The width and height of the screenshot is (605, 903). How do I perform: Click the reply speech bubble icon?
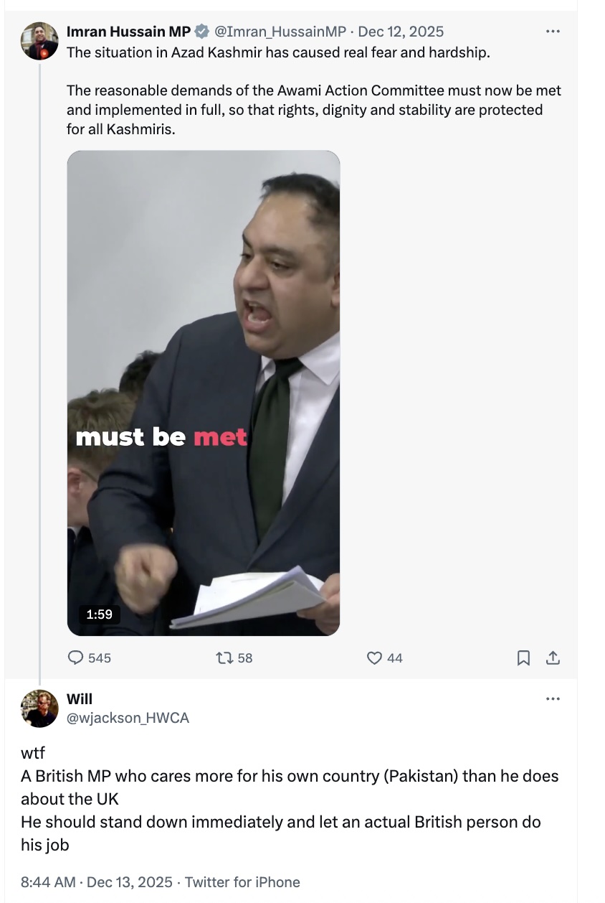75,657
